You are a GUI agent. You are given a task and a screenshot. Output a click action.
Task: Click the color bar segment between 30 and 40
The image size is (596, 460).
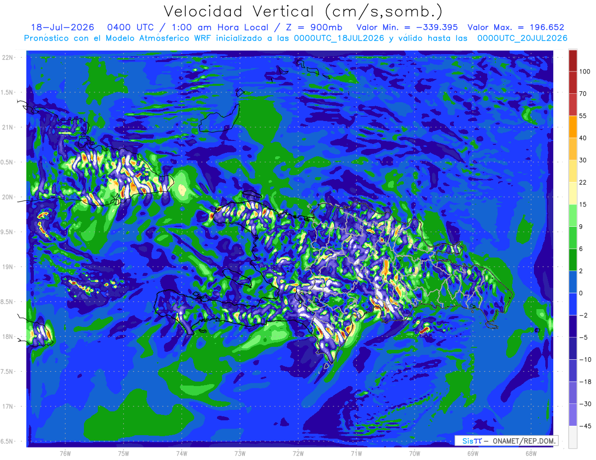573,149
